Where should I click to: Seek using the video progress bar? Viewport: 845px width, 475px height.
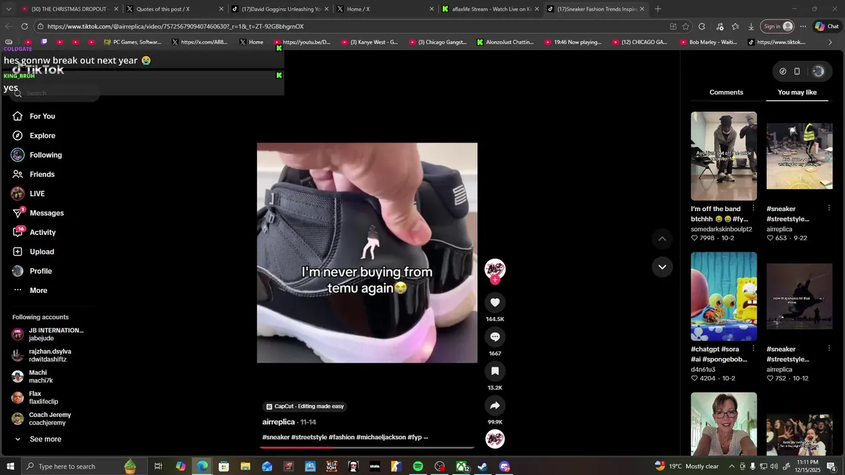tap(367, 447)
